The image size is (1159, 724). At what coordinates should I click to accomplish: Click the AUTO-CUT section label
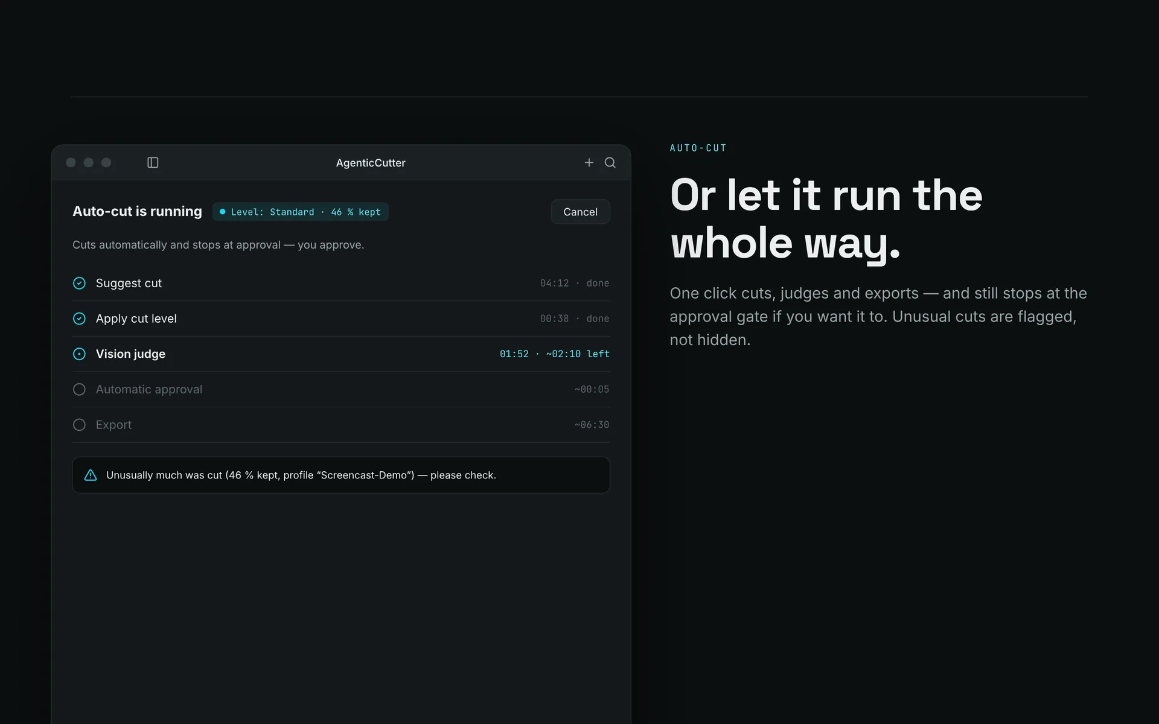click(x=698, y=148)
